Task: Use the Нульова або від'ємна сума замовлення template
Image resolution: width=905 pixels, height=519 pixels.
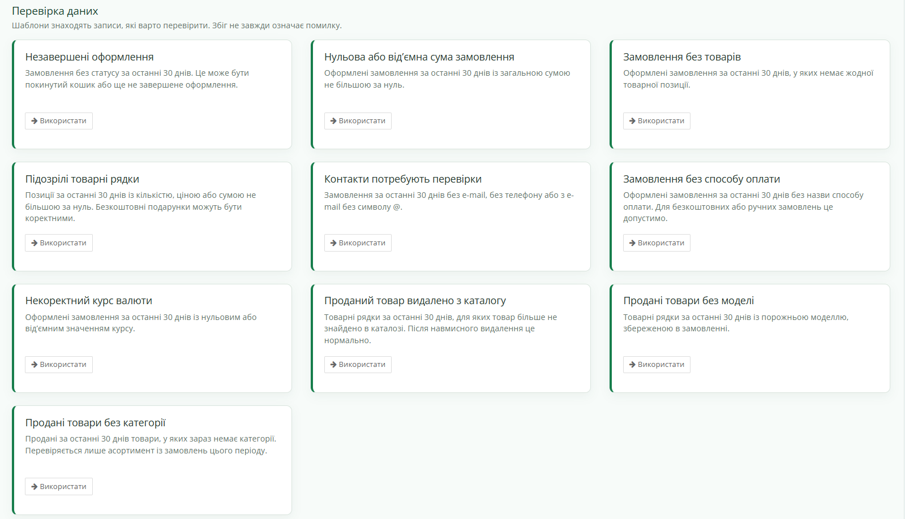Action: (x=358, y=121)
